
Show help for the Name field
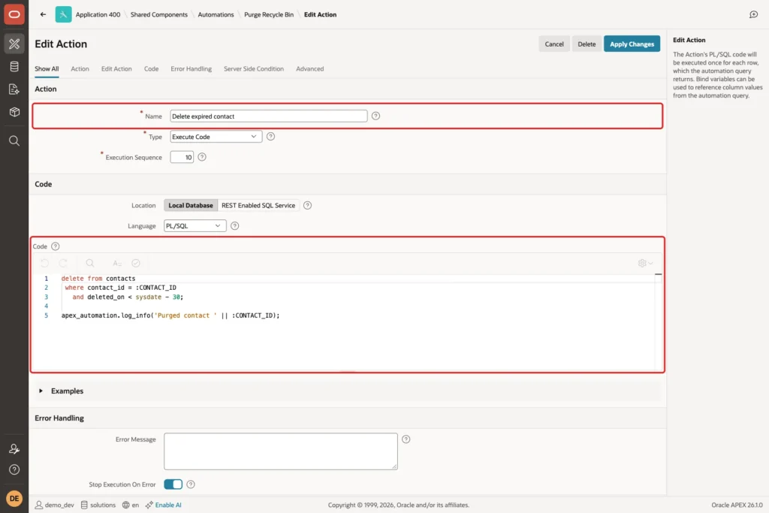375,116
